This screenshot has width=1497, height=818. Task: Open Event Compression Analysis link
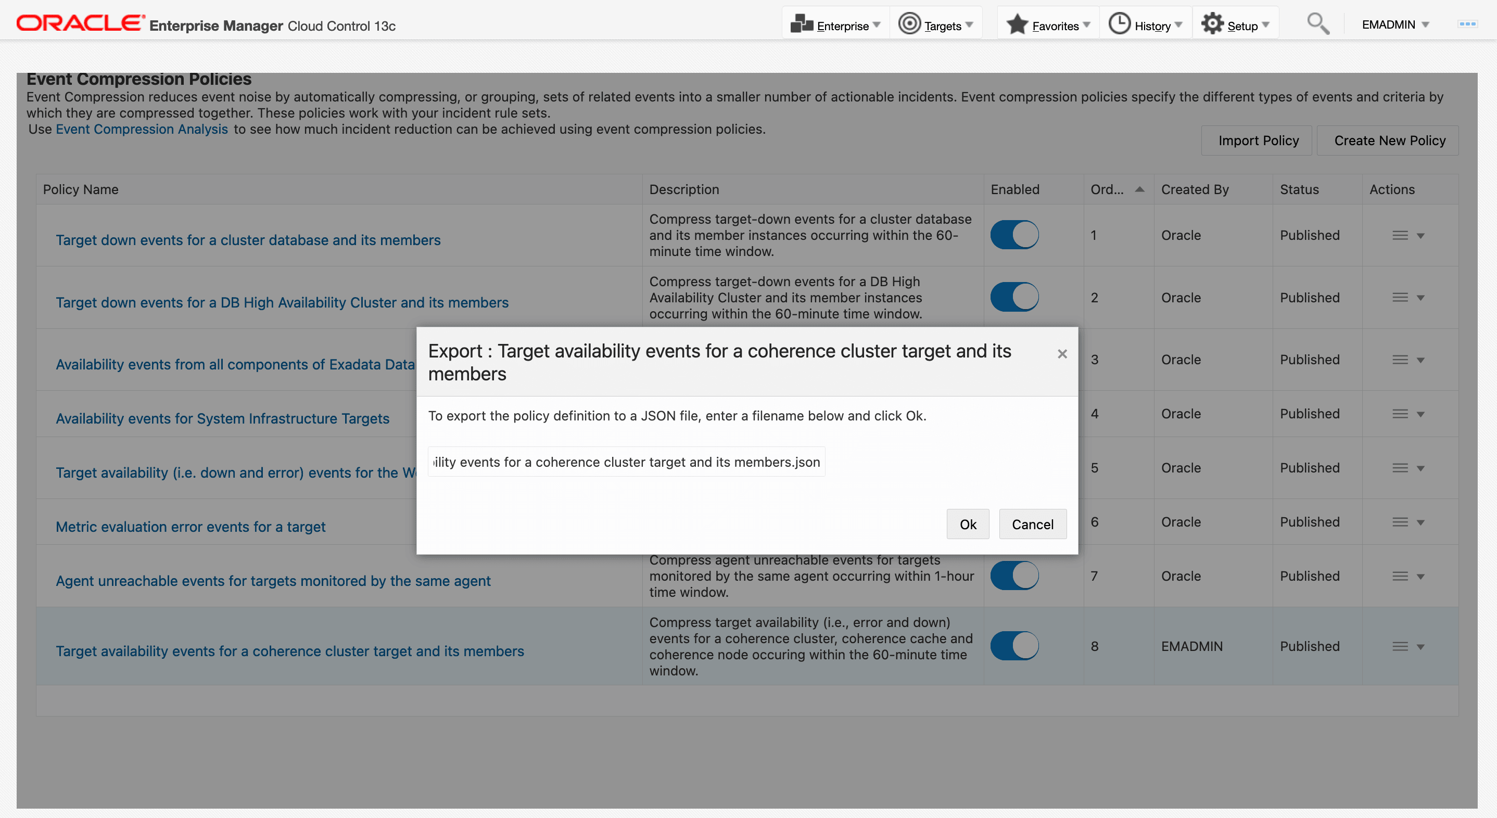141,129
